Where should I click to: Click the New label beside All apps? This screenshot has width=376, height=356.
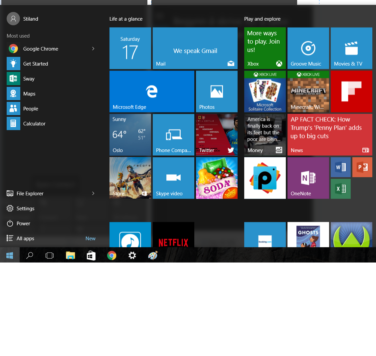click(91, 239)
